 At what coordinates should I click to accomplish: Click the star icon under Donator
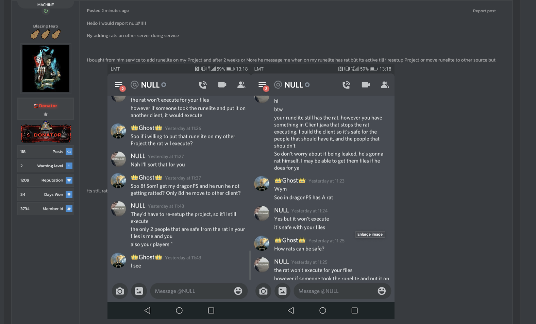point(46,114)
